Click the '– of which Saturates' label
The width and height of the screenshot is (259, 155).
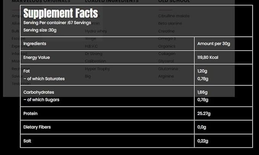point(44,79)
